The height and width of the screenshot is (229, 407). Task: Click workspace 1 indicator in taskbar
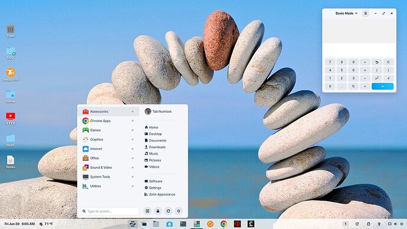[346, 224]
